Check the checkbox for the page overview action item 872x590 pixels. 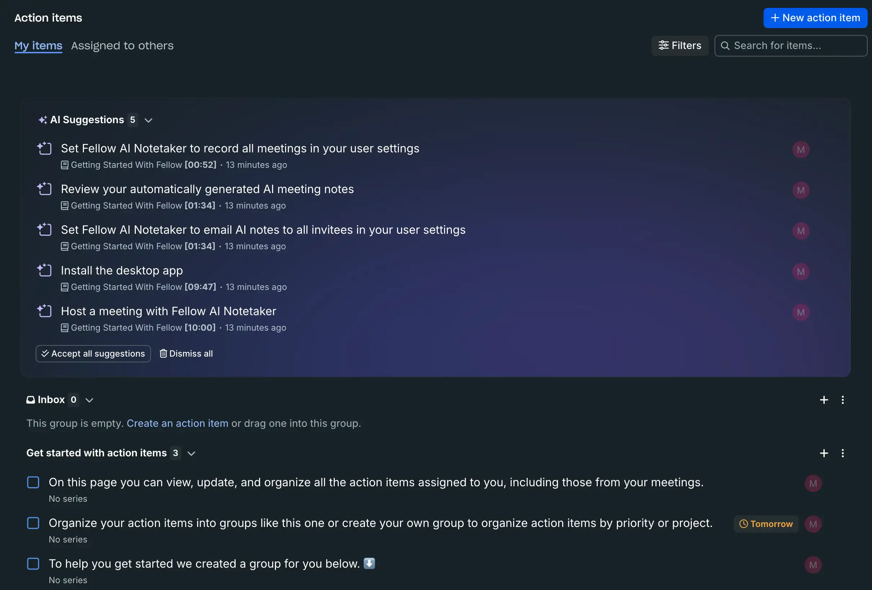(x=33, y=483)
